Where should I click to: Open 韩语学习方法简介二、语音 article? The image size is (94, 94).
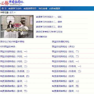tap(49, 22)
